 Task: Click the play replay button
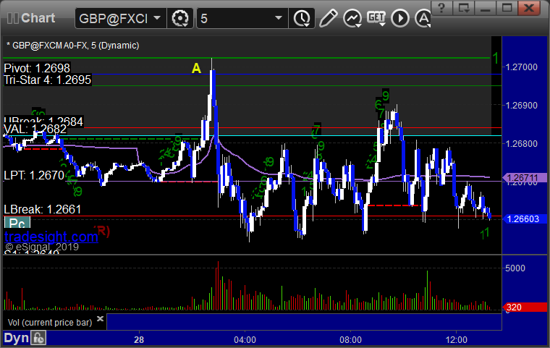pos(400,18)
